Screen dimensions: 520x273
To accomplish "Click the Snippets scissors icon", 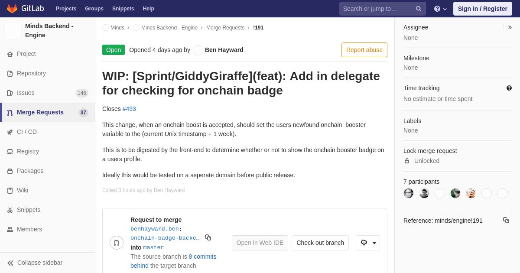I will (x=10, y=210).
